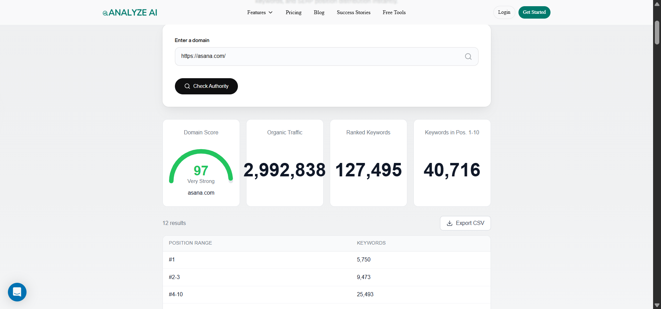Click the Login button
Screen dimensions: 661x309
point(504,12)
